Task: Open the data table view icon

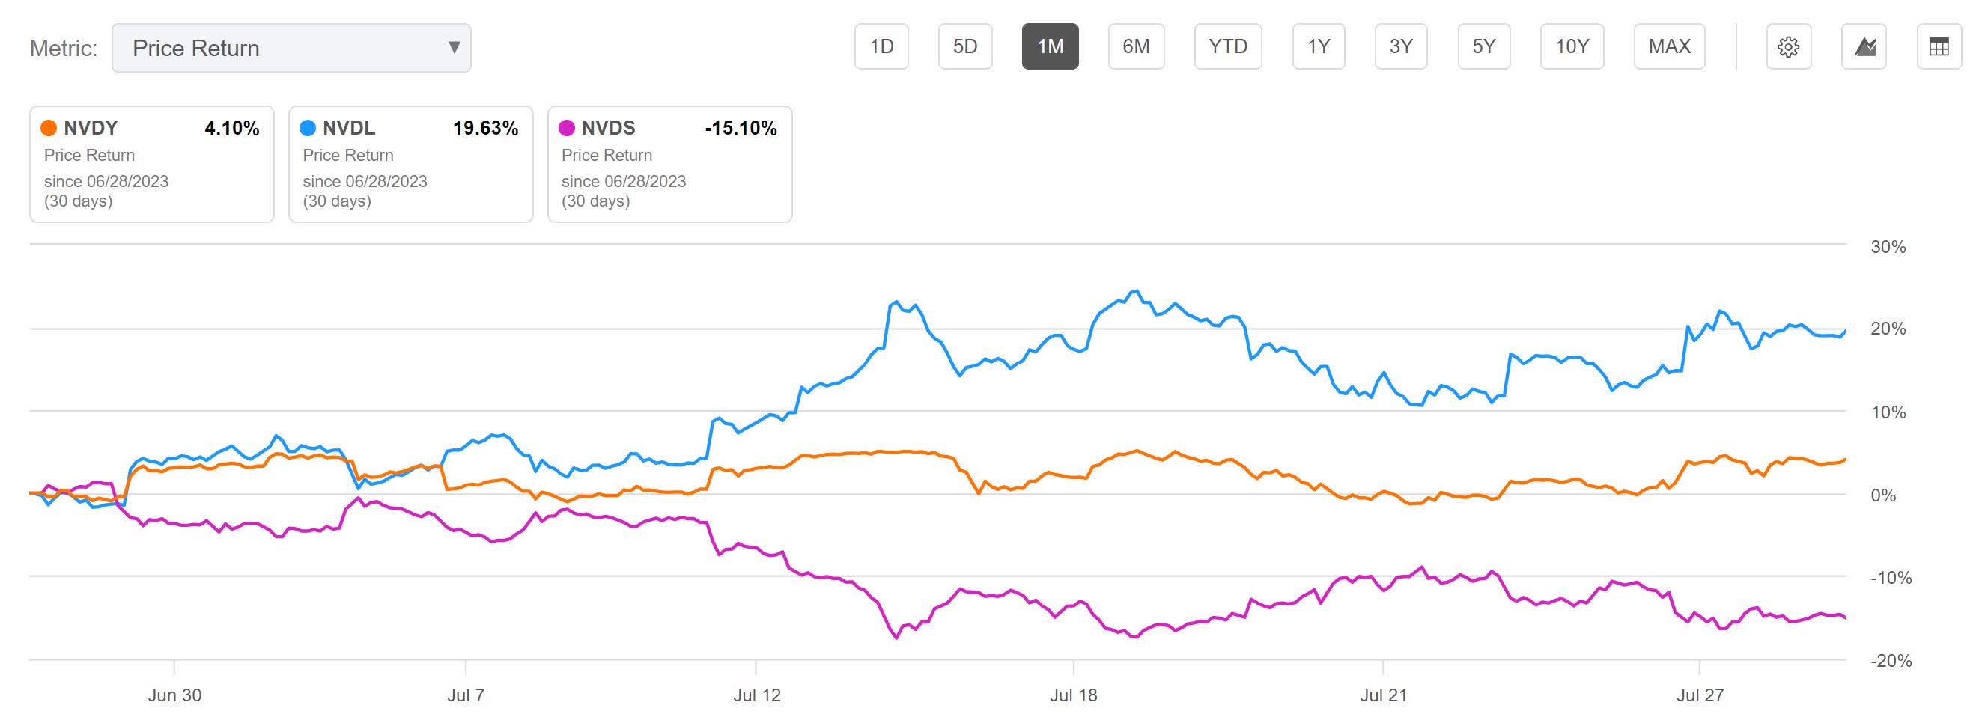Action: coord(1939,46)
